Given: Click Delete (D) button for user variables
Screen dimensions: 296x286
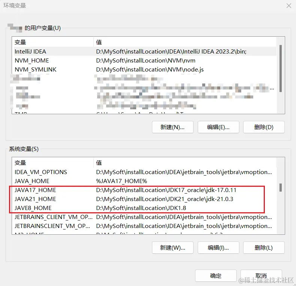Looking at the screenshot, I should 264,127.
